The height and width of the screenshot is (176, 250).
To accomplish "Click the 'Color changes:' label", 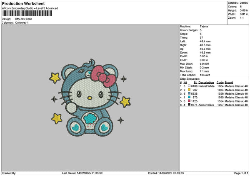I will [x=189, y=30].
